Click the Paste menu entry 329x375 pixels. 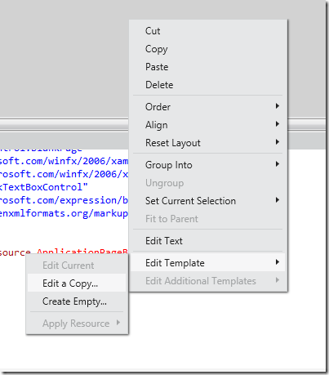tap(208, 67)
